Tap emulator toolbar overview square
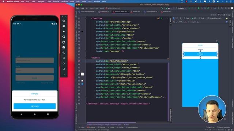The width and height of the screenshot is (234, 131). coord(64,69)
